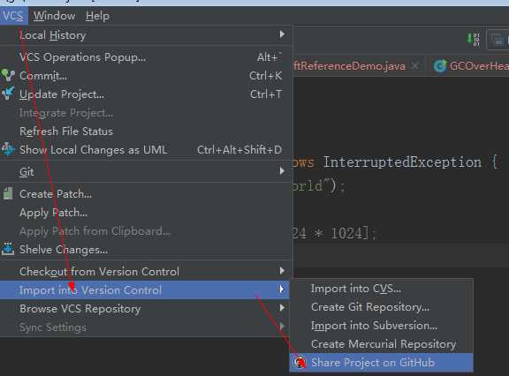The image size is (509, 376).
Task: Close the ReferenceDemo.java tab
Action: coord(414,66)
